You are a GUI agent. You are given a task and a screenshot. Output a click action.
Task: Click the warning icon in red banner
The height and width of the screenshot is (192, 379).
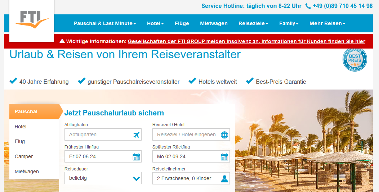(62, 41)
